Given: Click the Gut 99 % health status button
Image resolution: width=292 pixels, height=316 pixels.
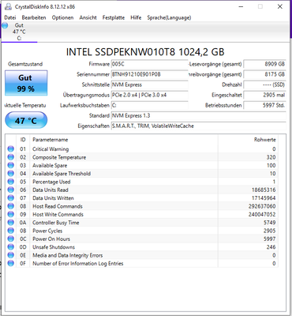Looking at the screenshot, I should (x=26, y=83).
